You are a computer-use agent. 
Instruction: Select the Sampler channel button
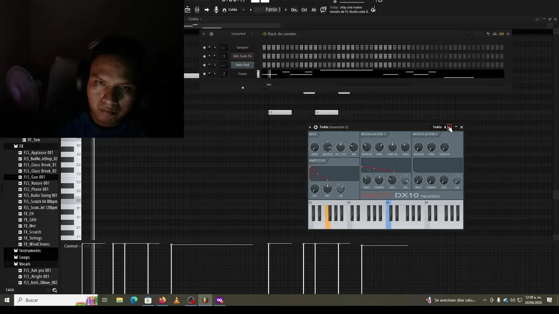(x=242, y=48)
